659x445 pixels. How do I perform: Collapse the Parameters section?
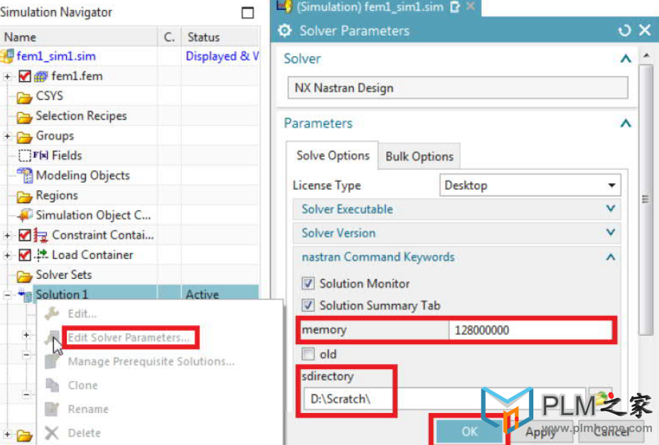coord(626,123)
